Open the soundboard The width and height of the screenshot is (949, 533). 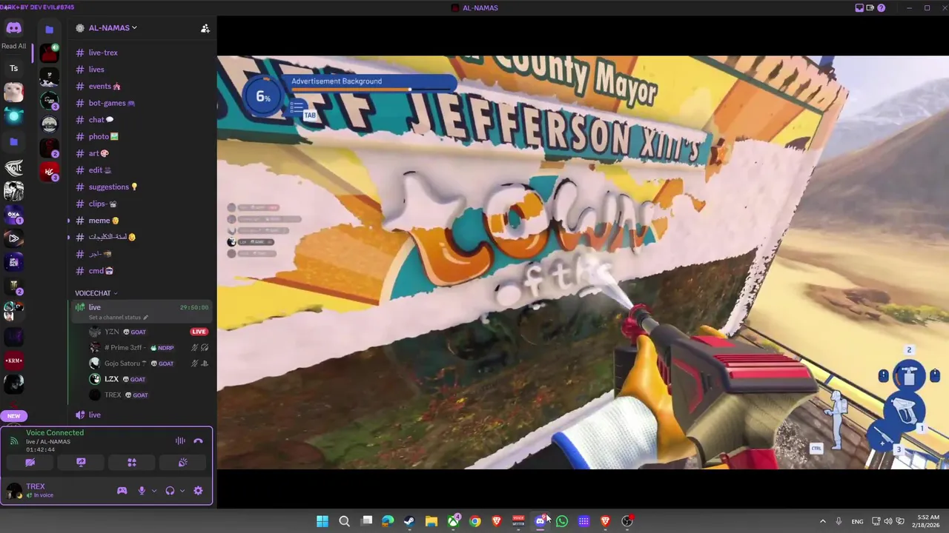click(x=182, y=463)
